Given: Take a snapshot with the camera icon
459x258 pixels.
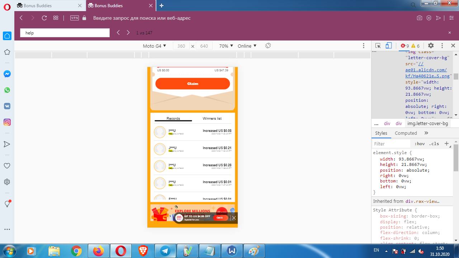Looking at the screenshot, I should click(x=420, y=18).
